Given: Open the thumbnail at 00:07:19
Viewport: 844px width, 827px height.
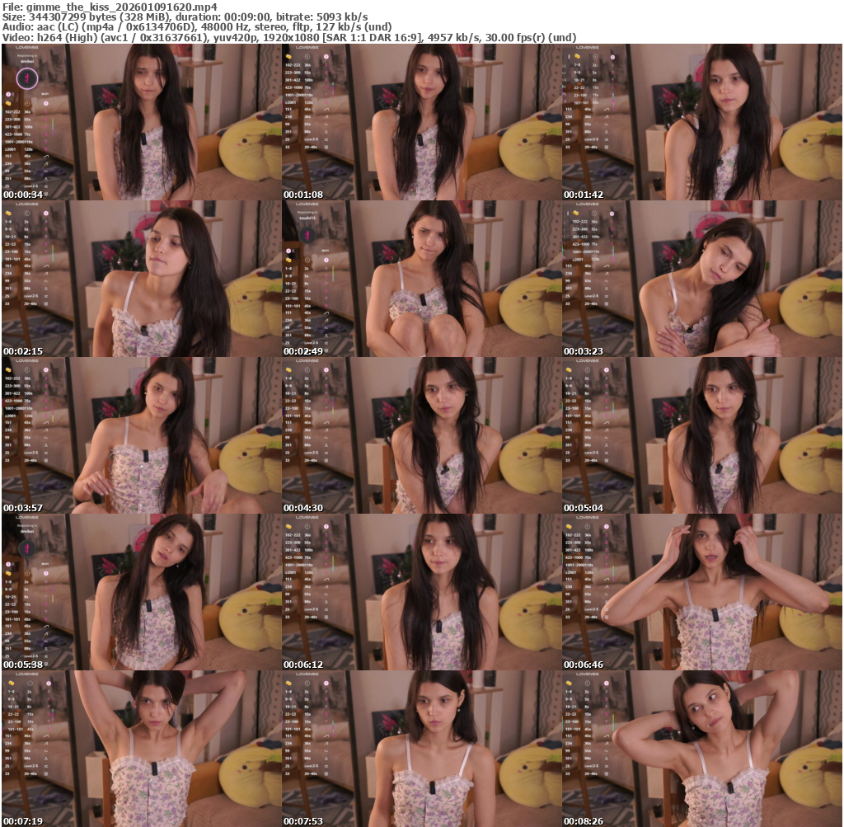Looking at the screenshot, I should click(141, 749).
